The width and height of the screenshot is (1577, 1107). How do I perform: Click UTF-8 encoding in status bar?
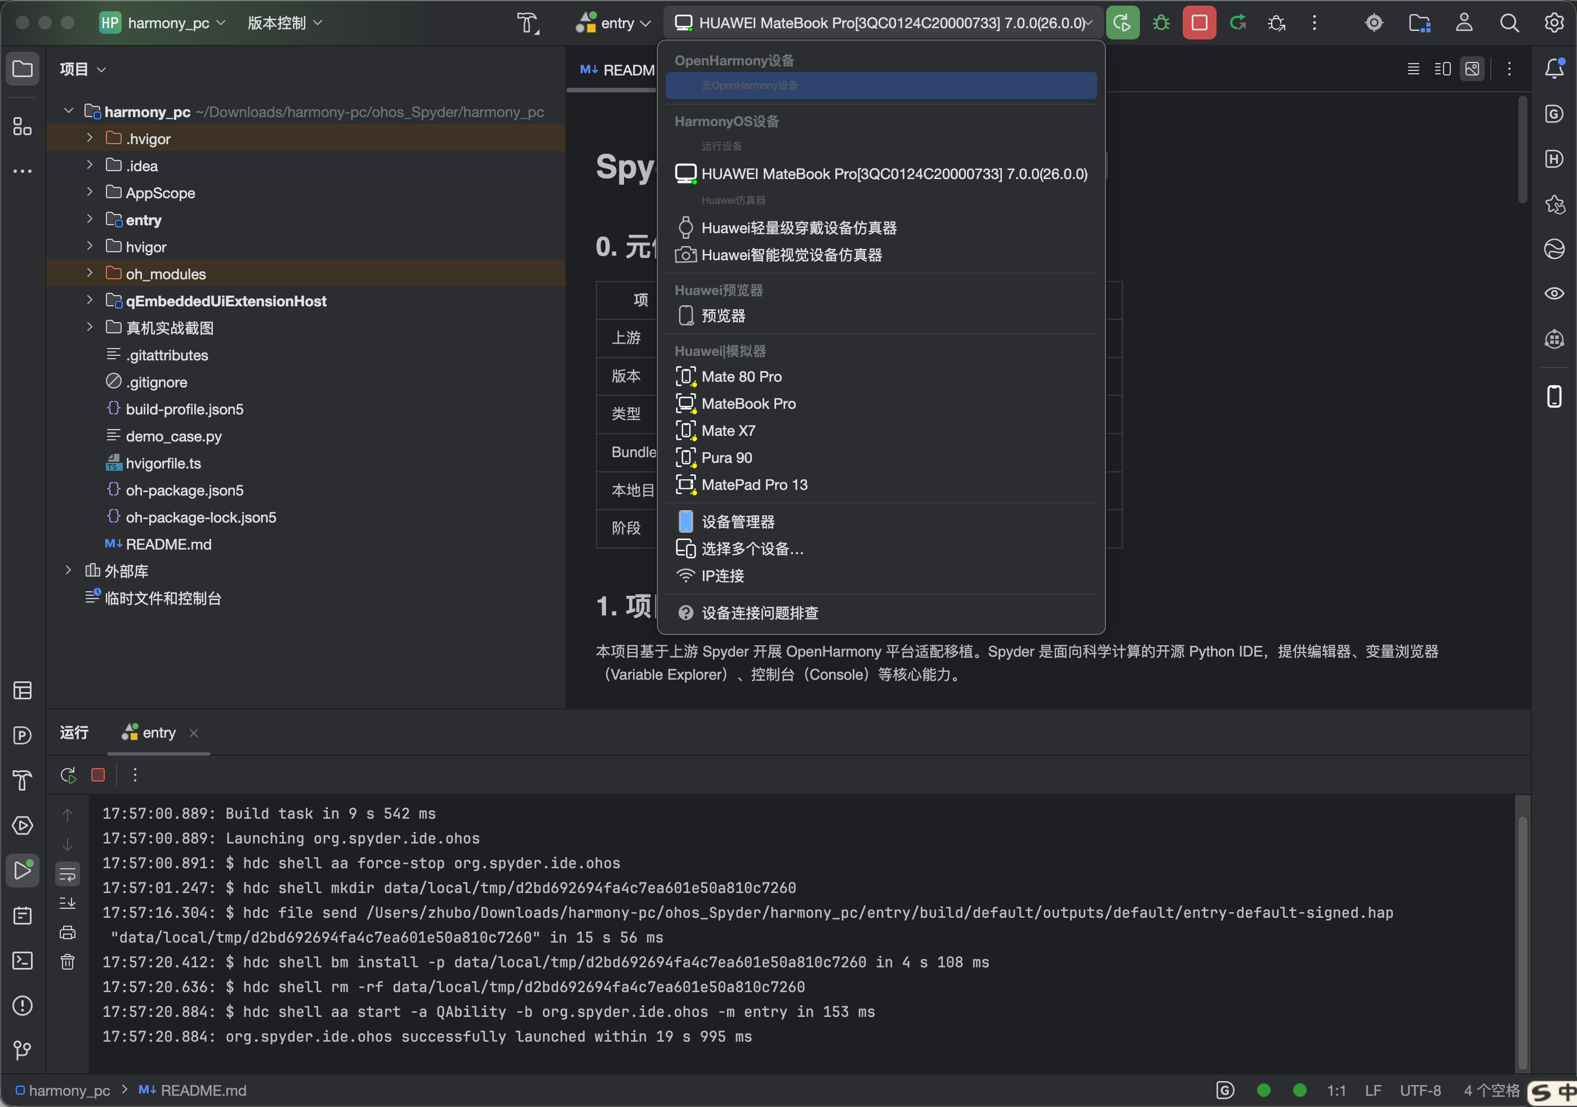tap(1420, 1091)
